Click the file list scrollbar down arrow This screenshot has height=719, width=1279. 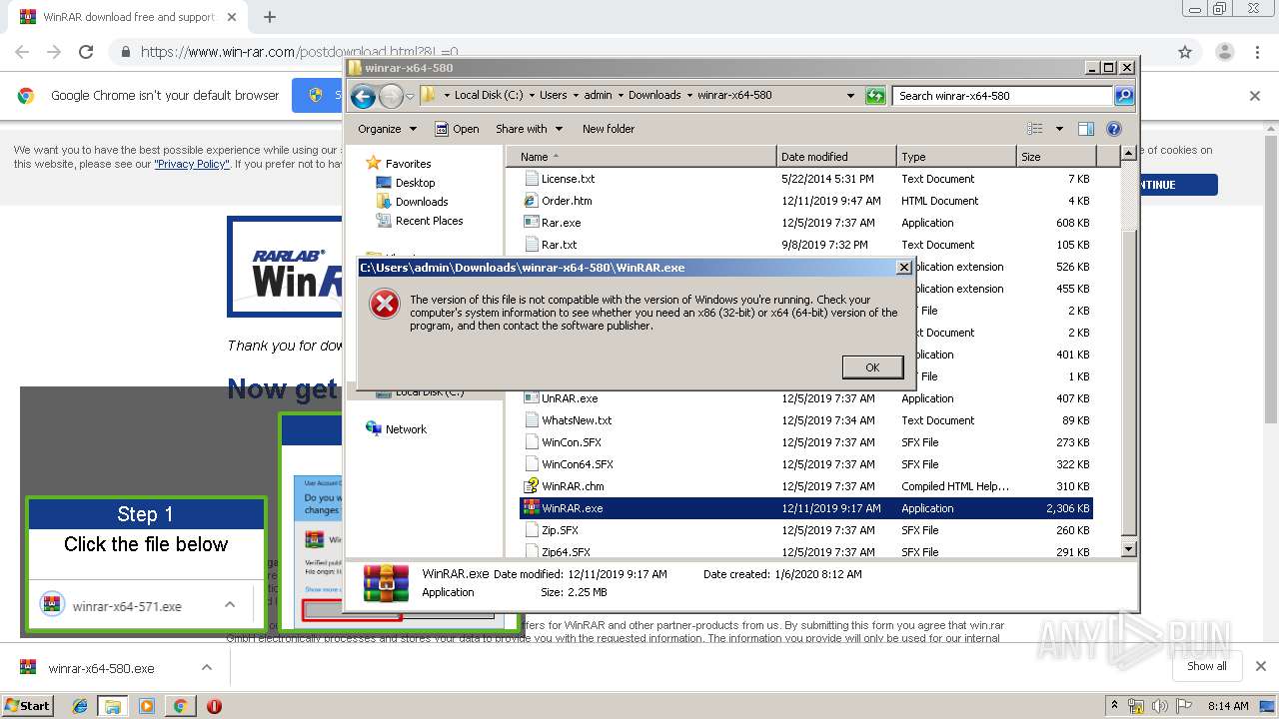1128,549
